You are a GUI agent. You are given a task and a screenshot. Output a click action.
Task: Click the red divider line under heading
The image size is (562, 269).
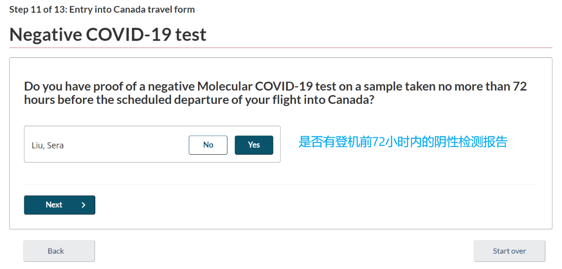click(281, 47)
